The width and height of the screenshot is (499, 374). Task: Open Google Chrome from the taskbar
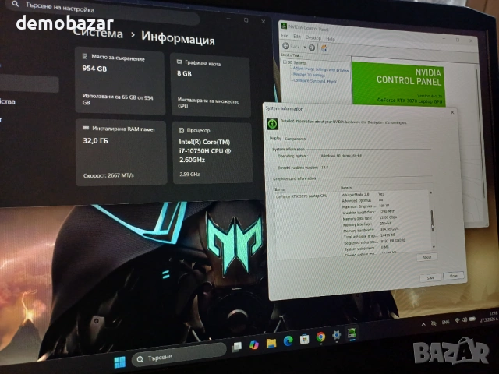tap(320, 337)
